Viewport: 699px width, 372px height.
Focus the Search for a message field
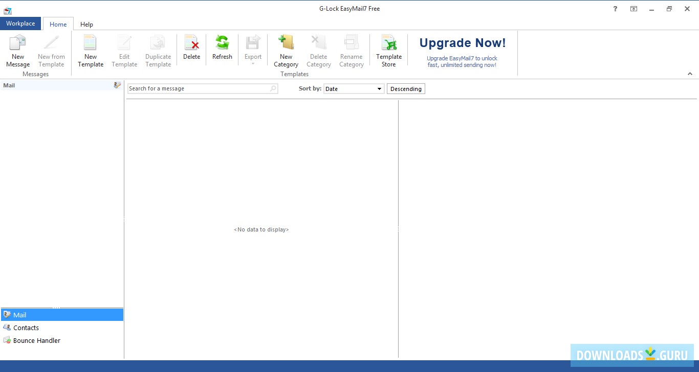point(203,89)
